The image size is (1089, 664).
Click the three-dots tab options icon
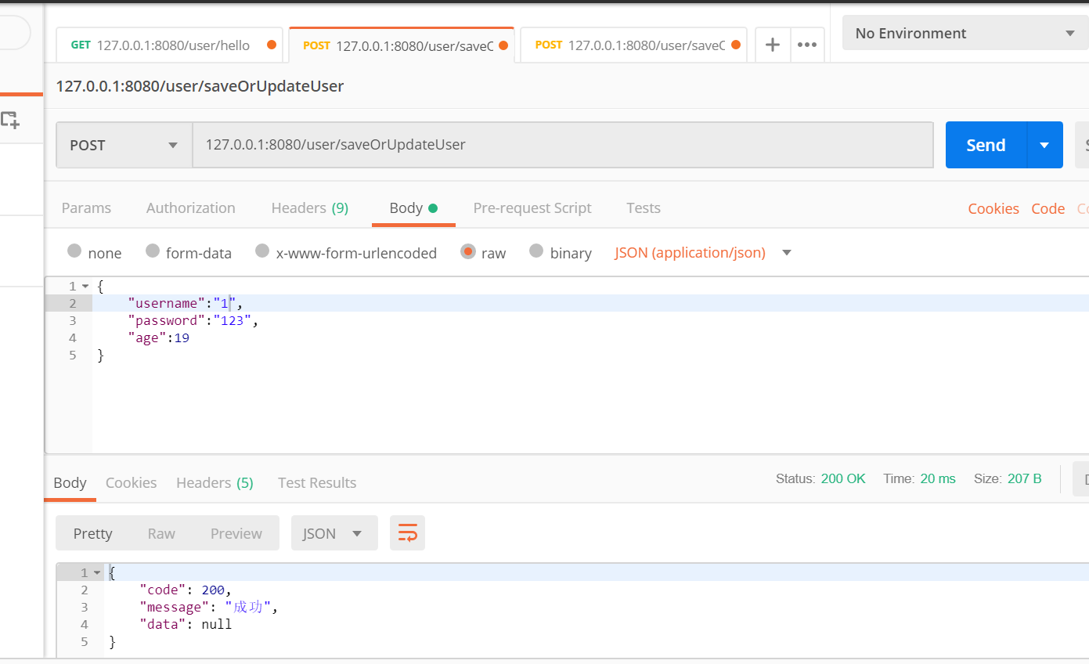(x=807, y=45)
